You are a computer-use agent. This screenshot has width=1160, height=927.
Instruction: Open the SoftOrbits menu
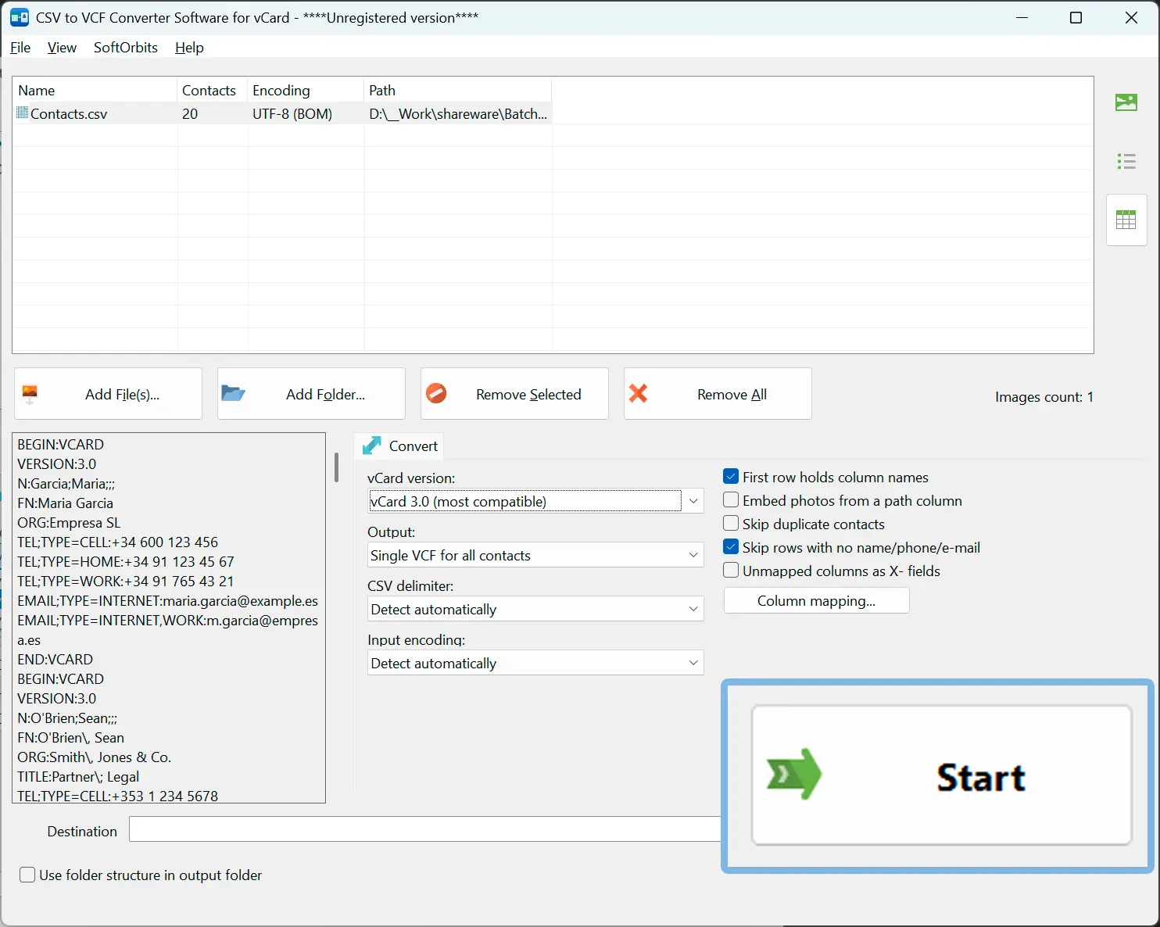[126, 48]
